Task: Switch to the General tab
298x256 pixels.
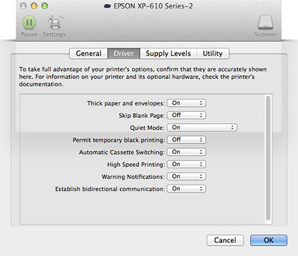Action: pos(88,54)
